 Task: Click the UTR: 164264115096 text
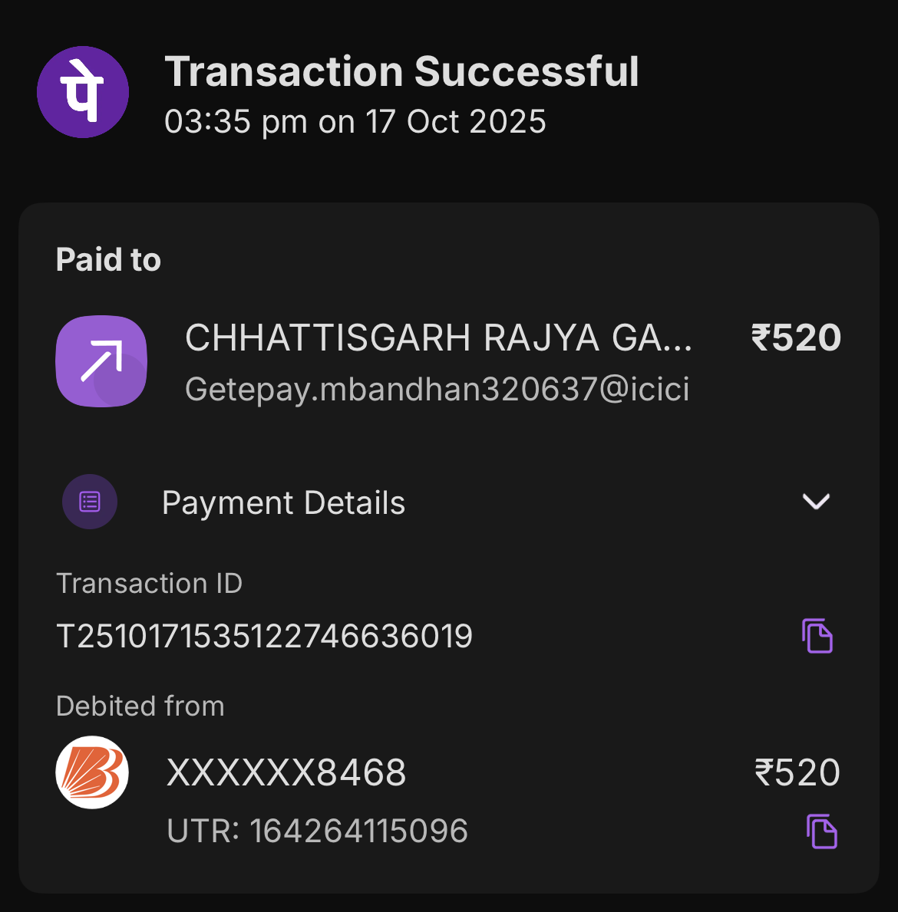(317, 831)
